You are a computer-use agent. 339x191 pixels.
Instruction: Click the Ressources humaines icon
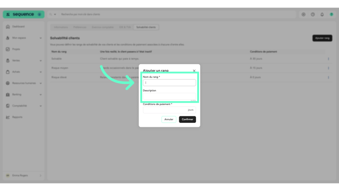click(x=8, y=83)
